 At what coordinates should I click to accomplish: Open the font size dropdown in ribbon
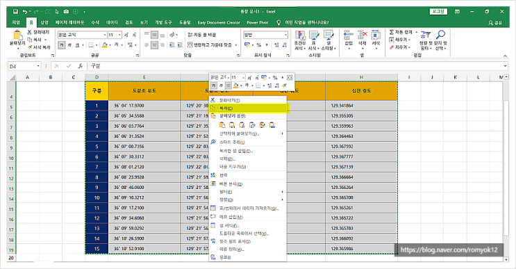pyautogui.click(x=119, y=35)
